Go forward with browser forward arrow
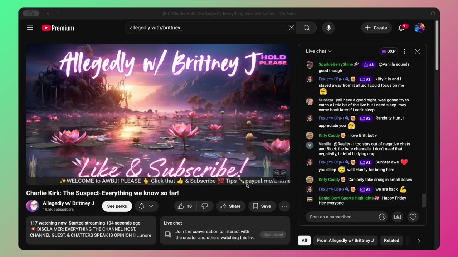The image size is (458, 257). 57,14
